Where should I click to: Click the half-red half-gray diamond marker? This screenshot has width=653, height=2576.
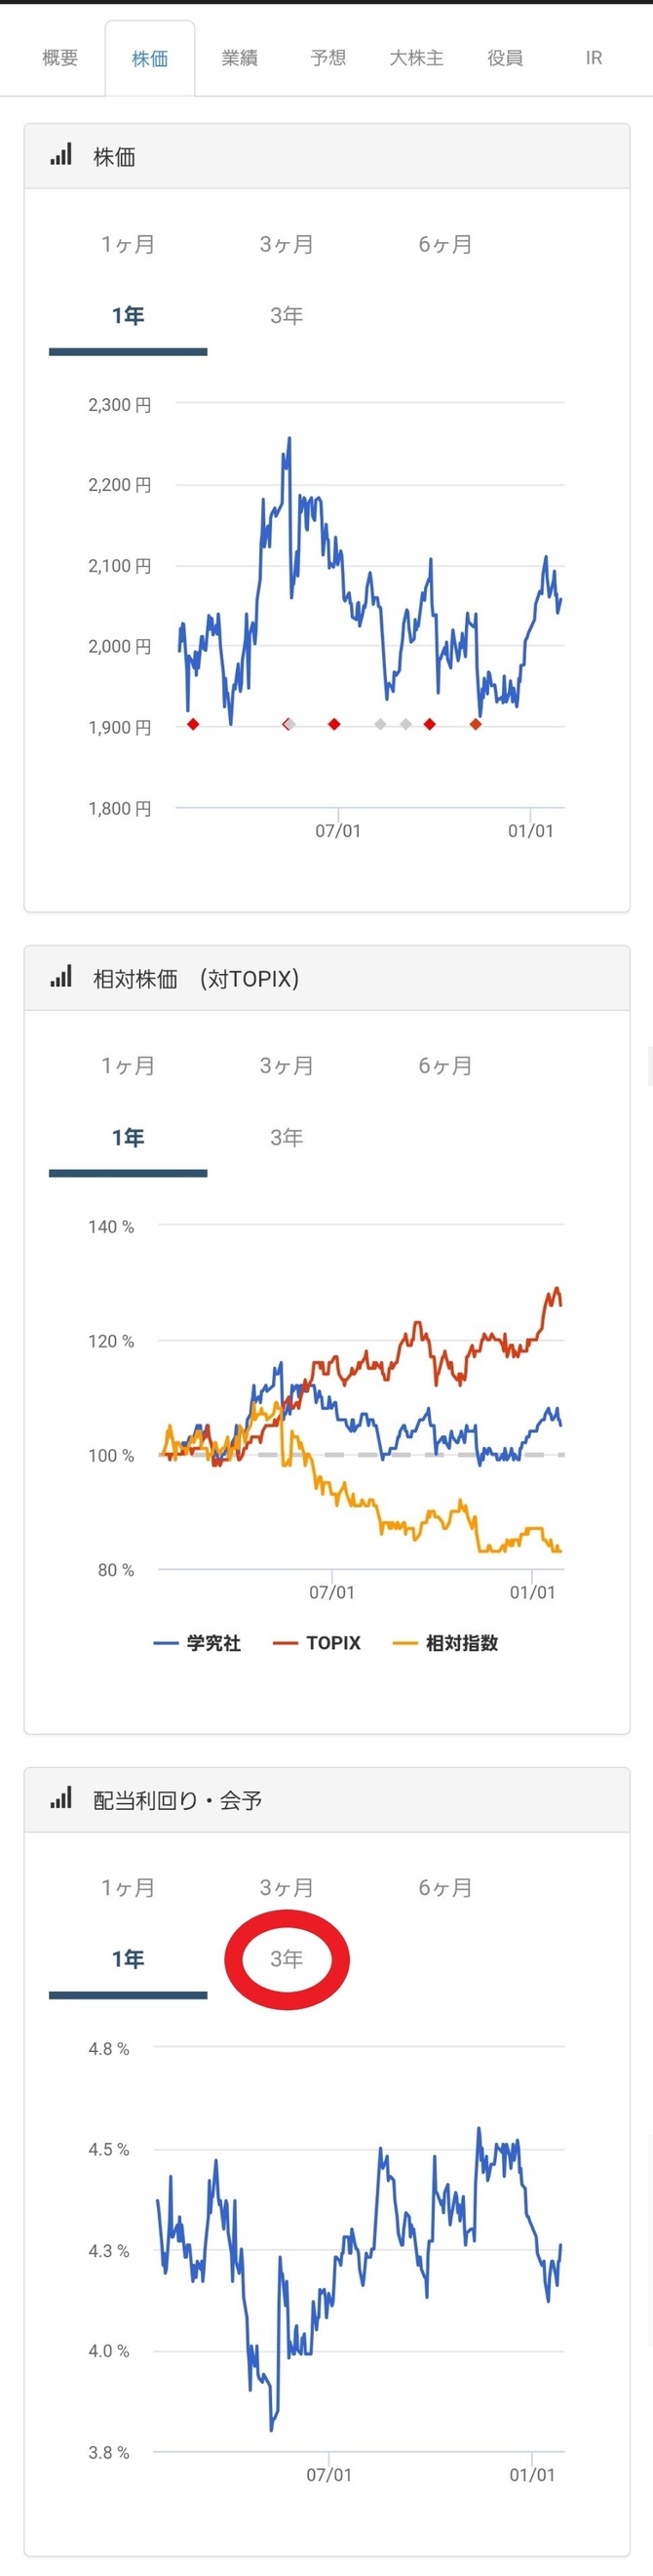pos(288,721)
